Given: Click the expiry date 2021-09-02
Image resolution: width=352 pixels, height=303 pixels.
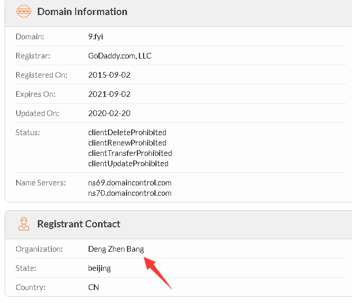Looking at the screenshot, I should tap(109, 94).
